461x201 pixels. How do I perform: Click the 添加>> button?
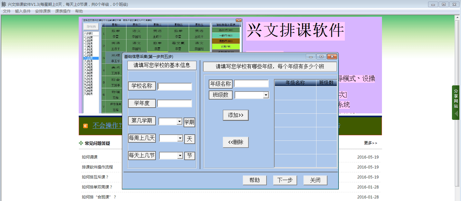tap(236, 115)
